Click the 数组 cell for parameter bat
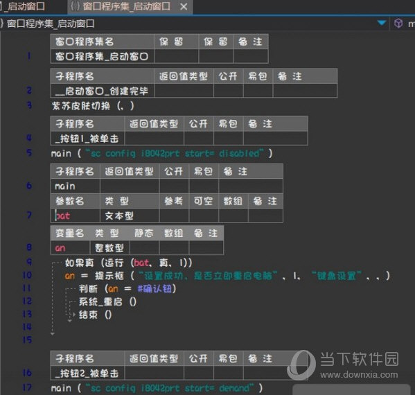This screenshot has width=415, height=395. pyautogui.click(x=233, y=216)
